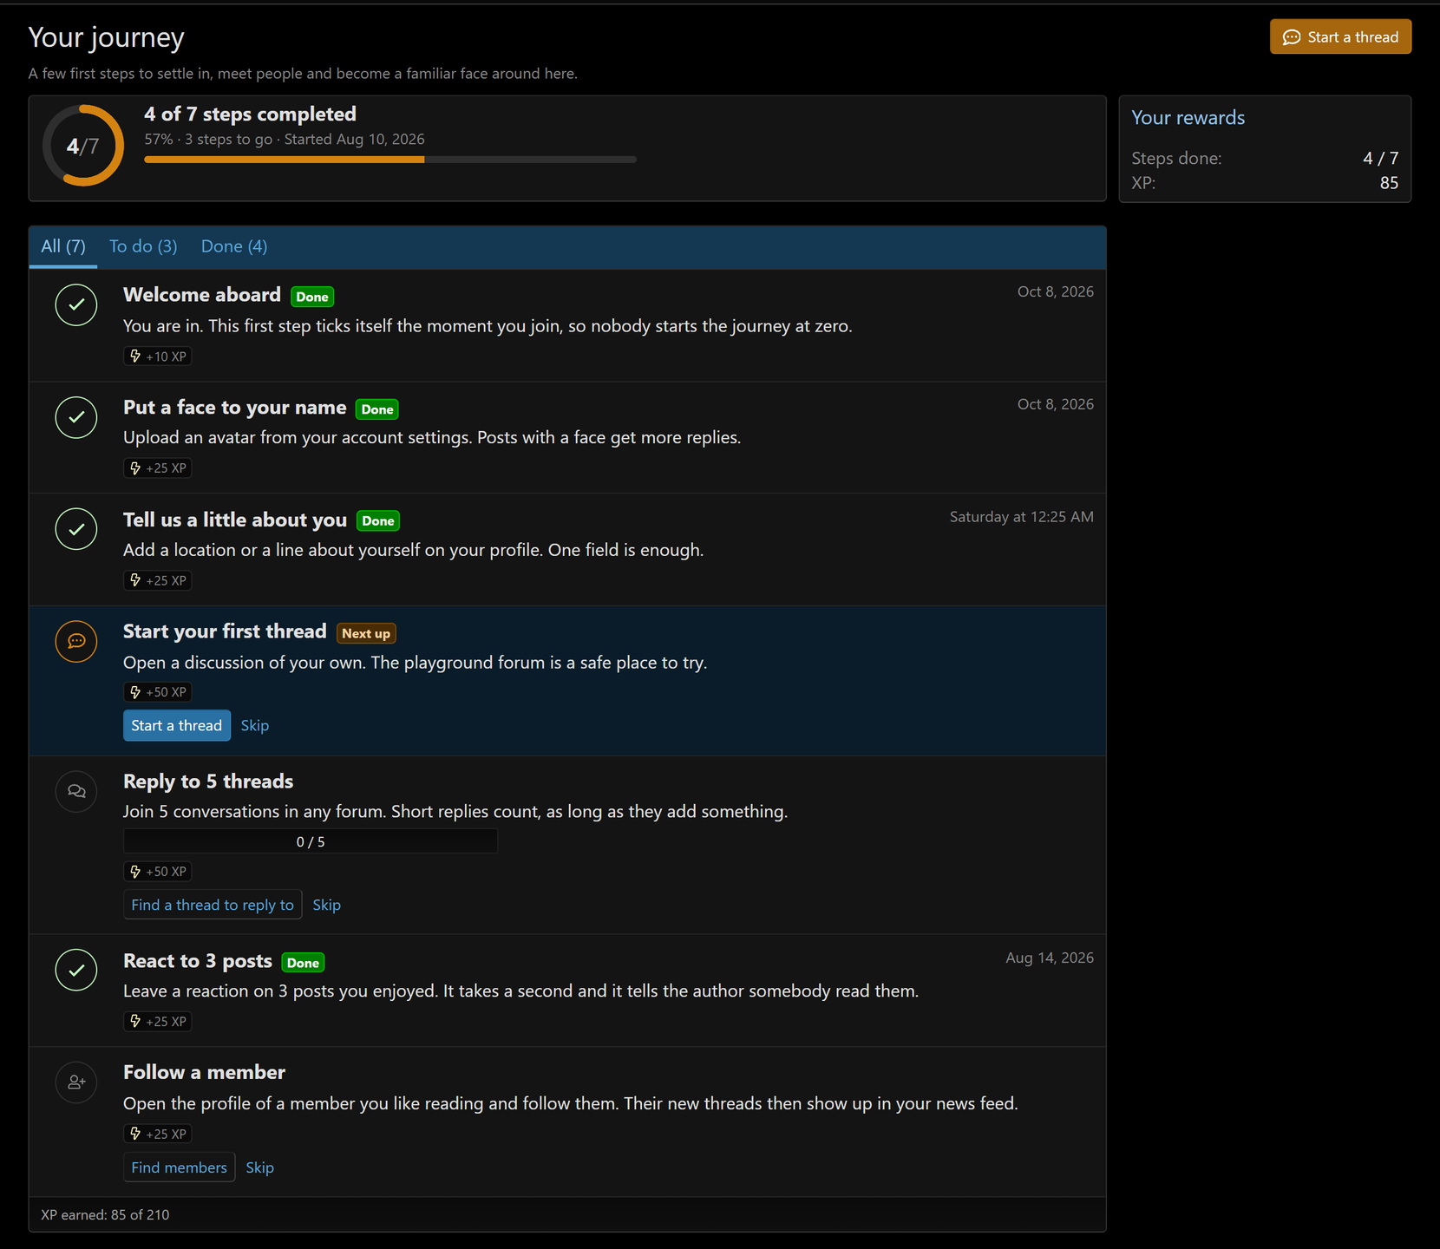This screenshot has height=1249, width=1440.
Task: Switch to the To do (3) tab
Action: coord(143,246)
